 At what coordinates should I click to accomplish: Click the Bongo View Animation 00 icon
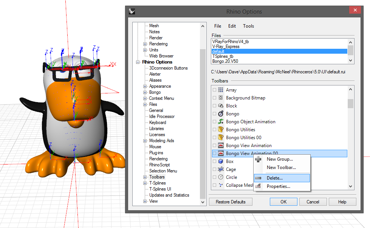click(x=221, y=154)
